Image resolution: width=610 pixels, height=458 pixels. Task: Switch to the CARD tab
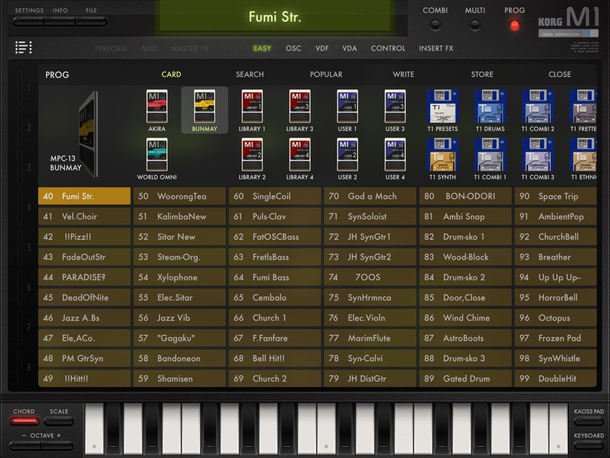click(x=171, y=74)
